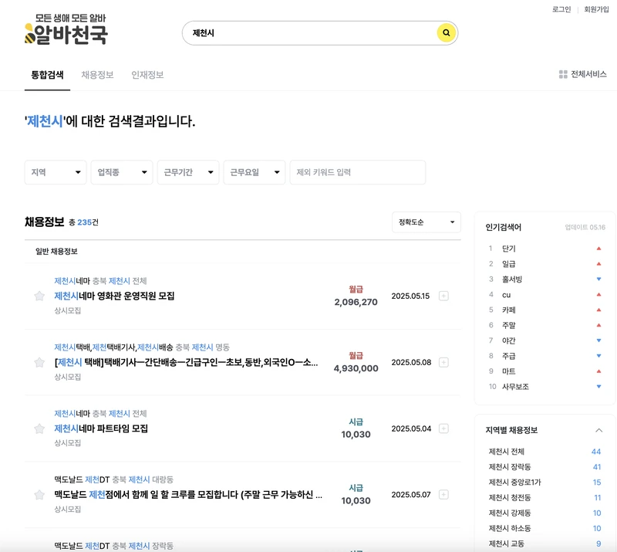Click the 2025.05.15 posting date

410,296
